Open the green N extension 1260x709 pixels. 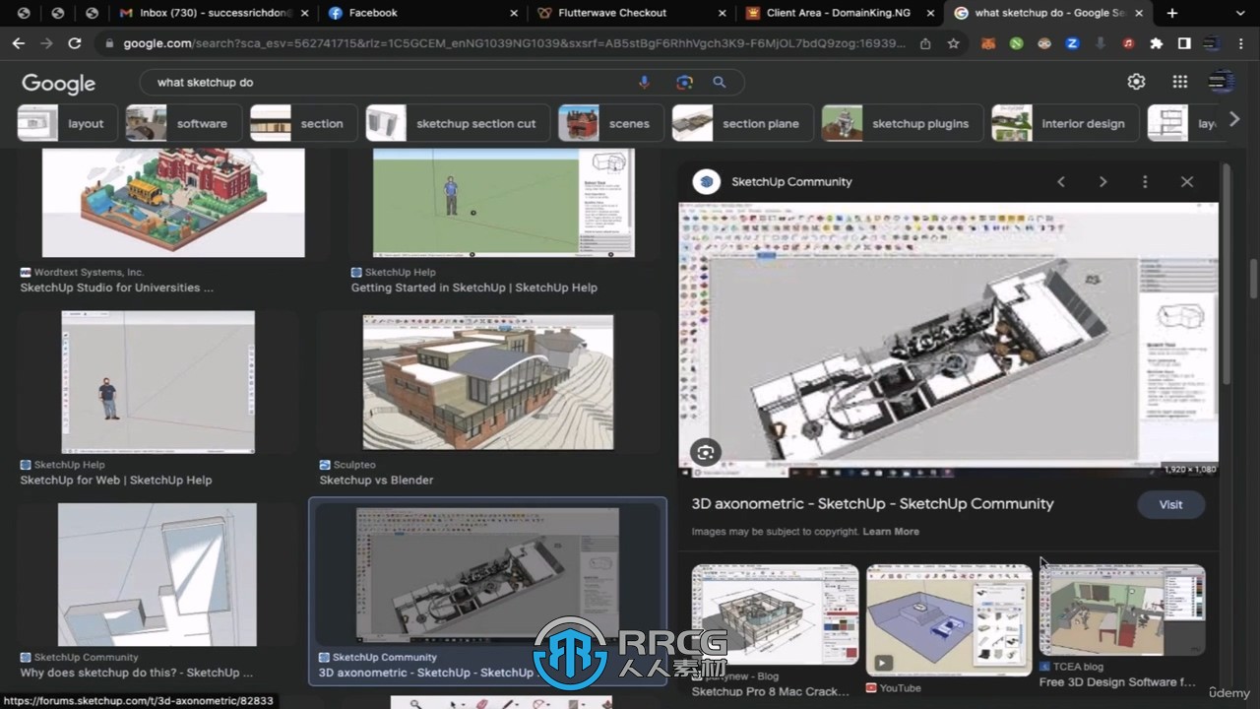tap(1017, 43)
